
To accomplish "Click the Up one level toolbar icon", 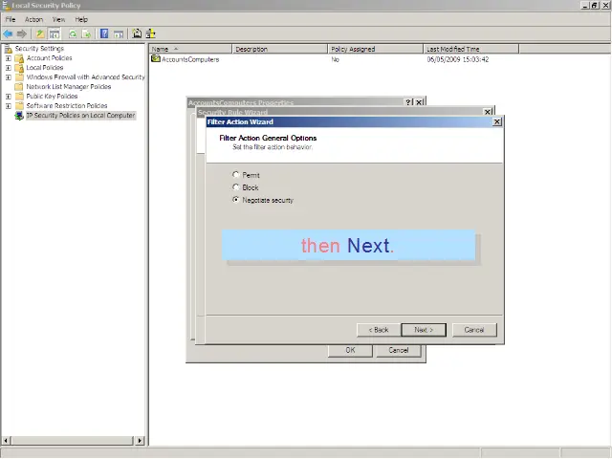I will coord(40,33).
